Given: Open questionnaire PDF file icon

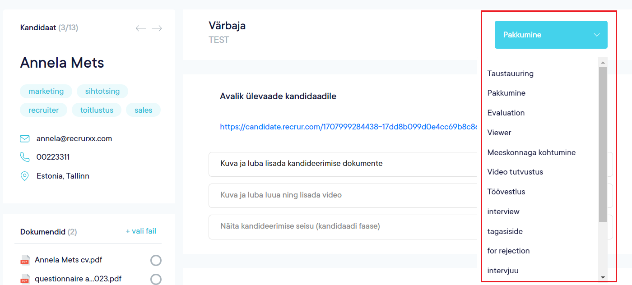Looking at the screenshot, I should [x=25, y=279].
